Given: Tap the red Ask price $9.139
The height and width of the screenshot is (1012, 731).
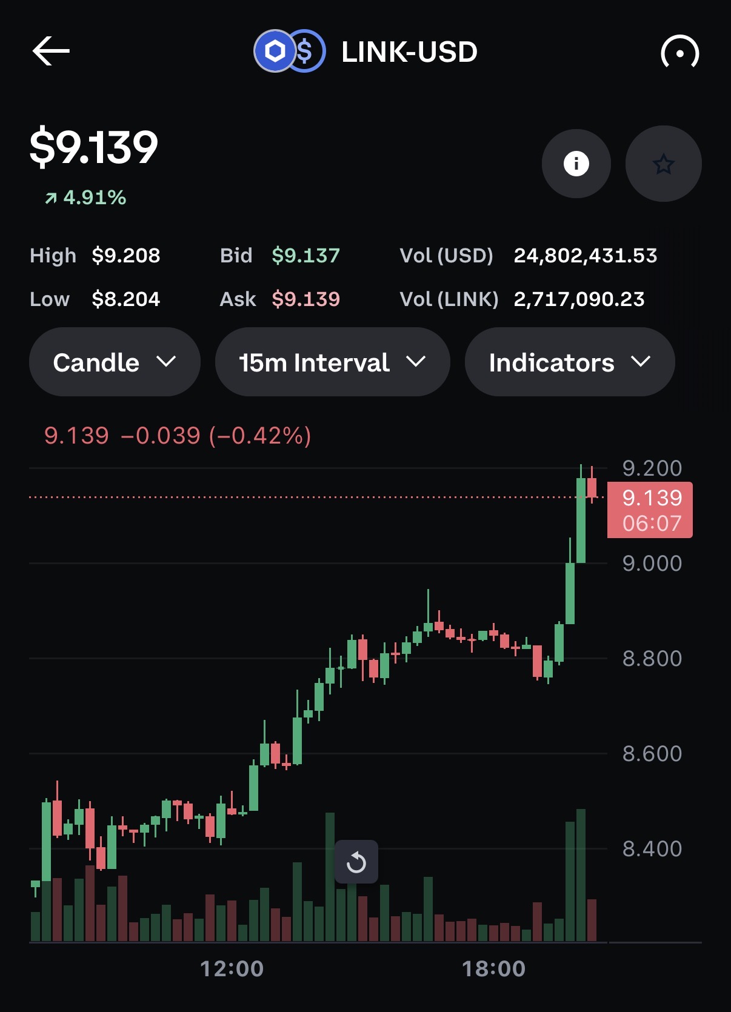Looking at the screenshot, I should pos(305,299).
